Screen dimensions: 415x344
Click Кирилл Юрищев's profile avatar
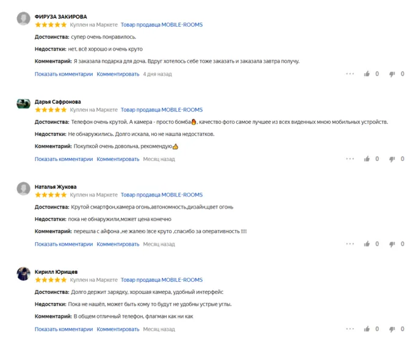pyautogui.click(x=23, y=274)
